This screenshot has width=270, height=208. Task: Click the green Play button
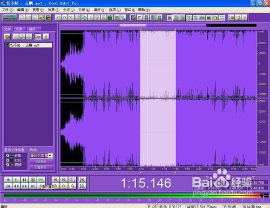pos(16,179)
